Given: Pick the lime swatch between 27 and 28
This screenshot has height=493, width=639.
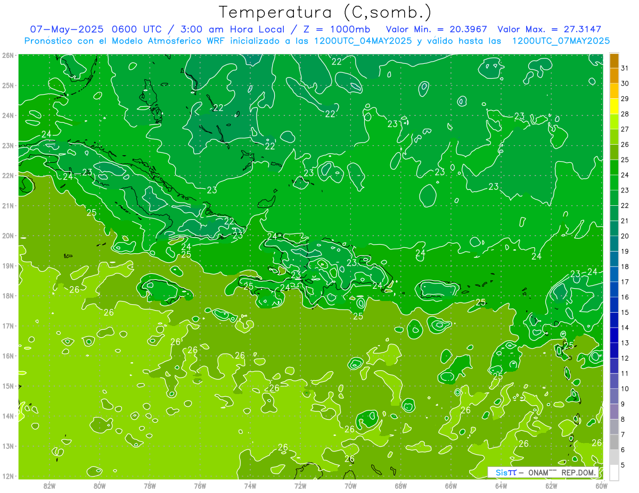Looking at the screenshot, I should coord(614,122).
